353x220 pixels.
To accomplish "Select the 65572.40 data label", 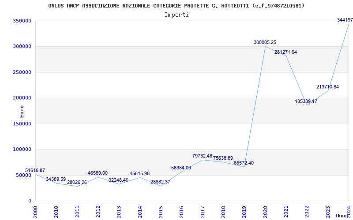I will [x=244, y=163].
